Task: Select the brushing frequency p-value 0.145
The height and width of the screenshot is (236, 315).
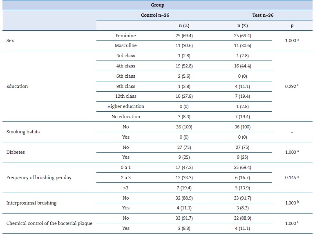Action: pos(291,178)
